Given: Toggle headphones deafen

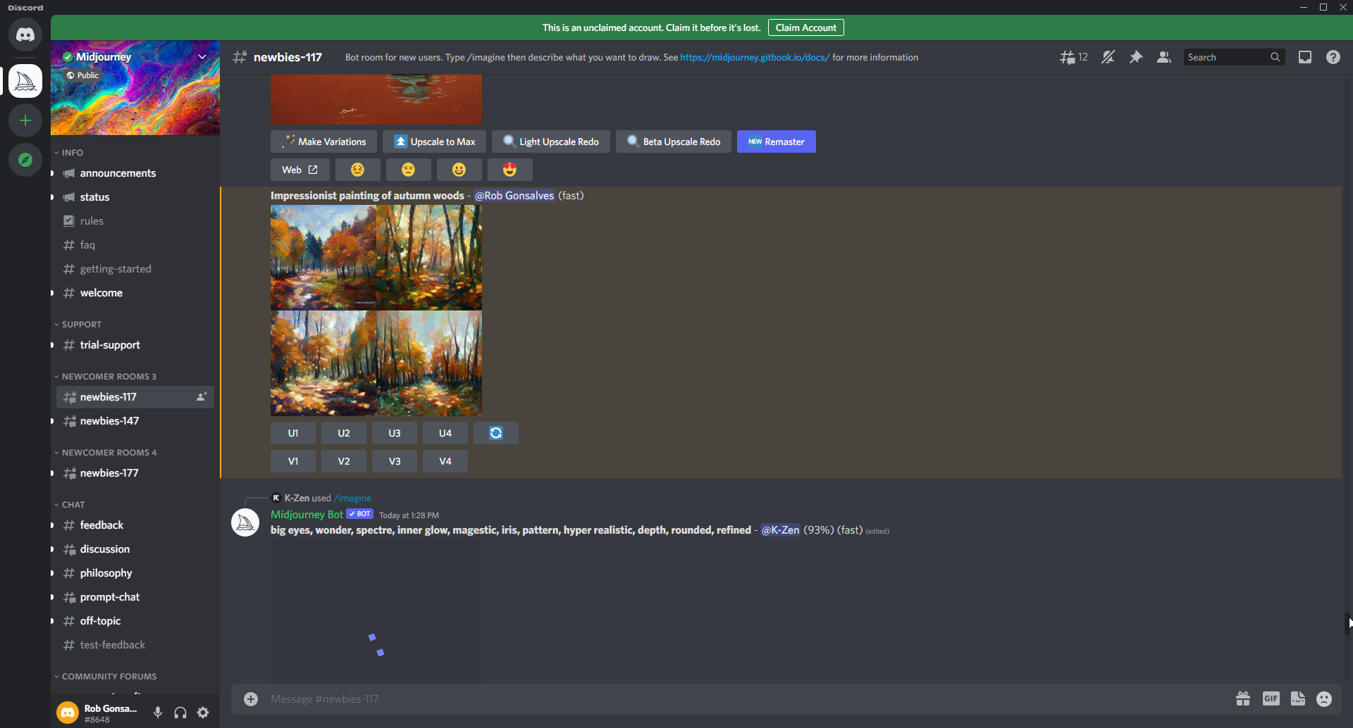Looking at the screenshot, I should click(180, 713).
